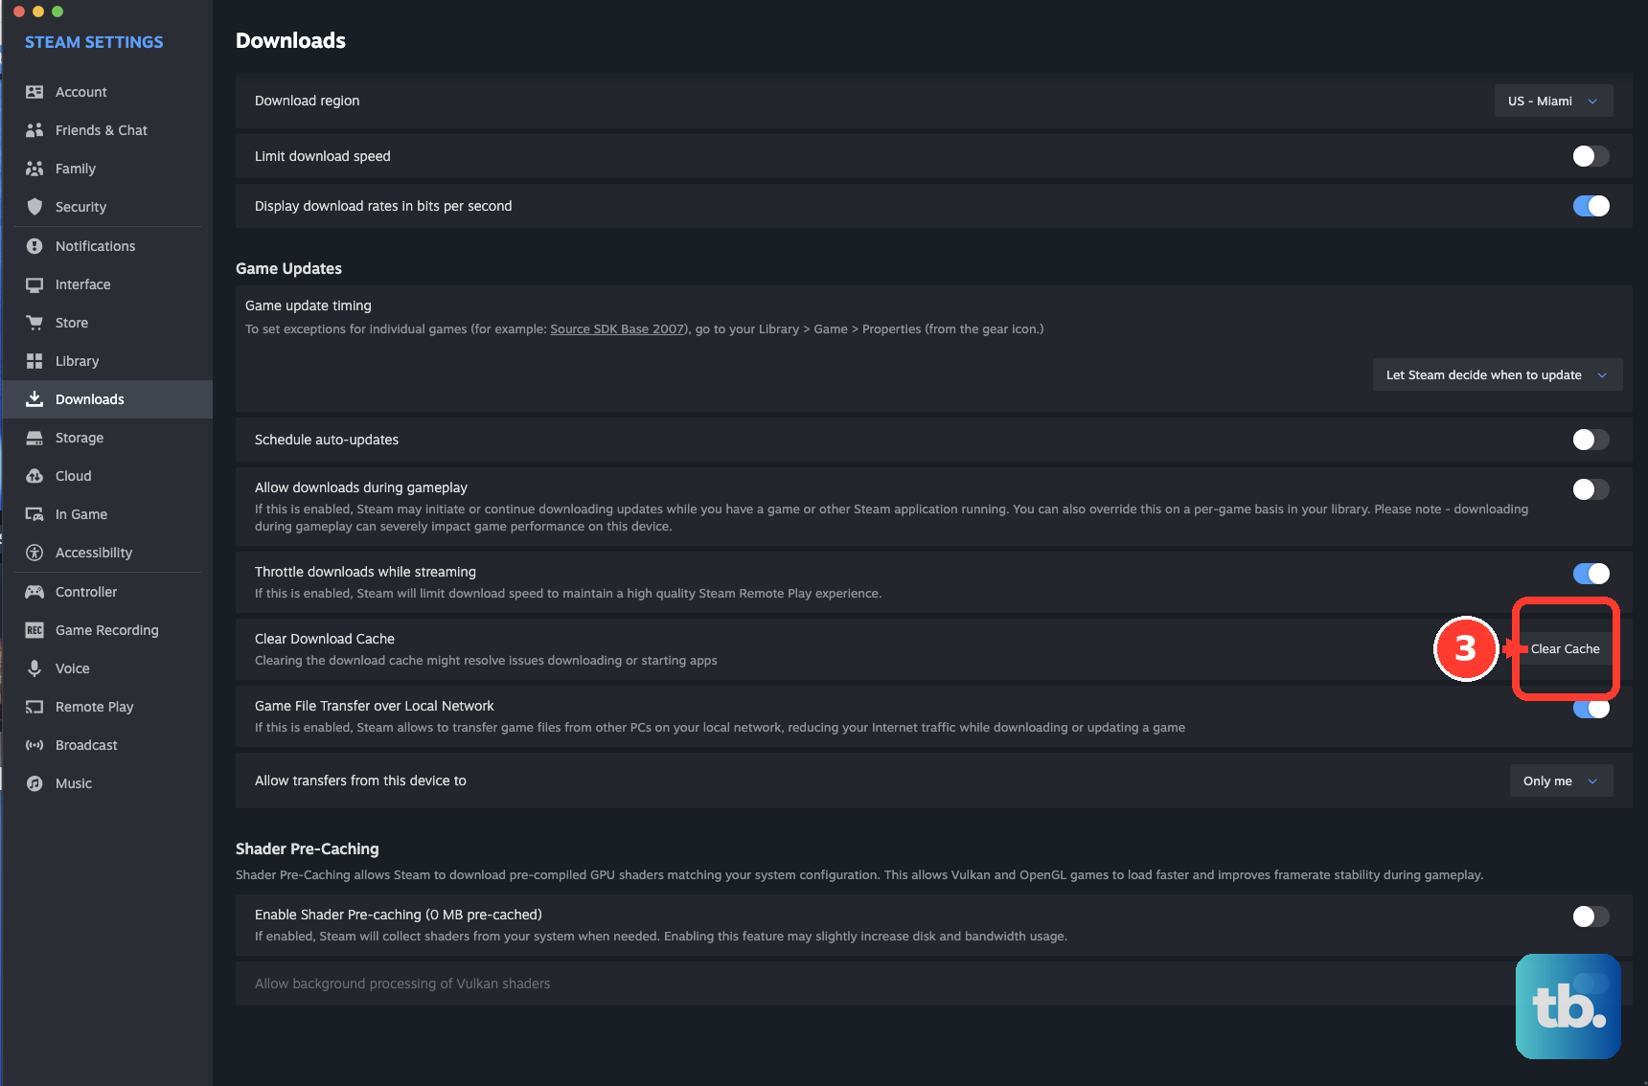Turn off bits per second display toggle
Image resolution: width=1648 pixels, height=1086 pixels.
pos(1591,206)
